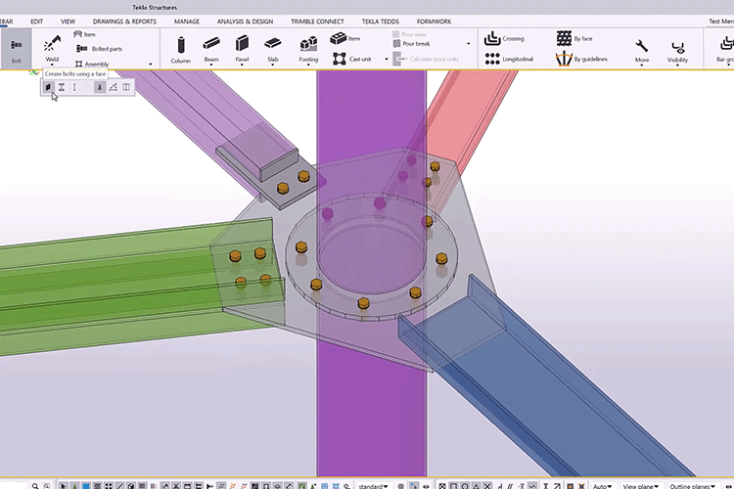Screen dimensions: 734x489
Task: Choose the I-beam bolt creation icon
Action: (x=62, y=87)
